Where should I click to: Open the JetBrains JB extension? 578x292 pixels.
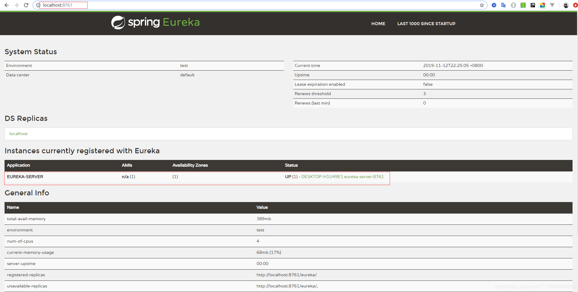(533, 5)
